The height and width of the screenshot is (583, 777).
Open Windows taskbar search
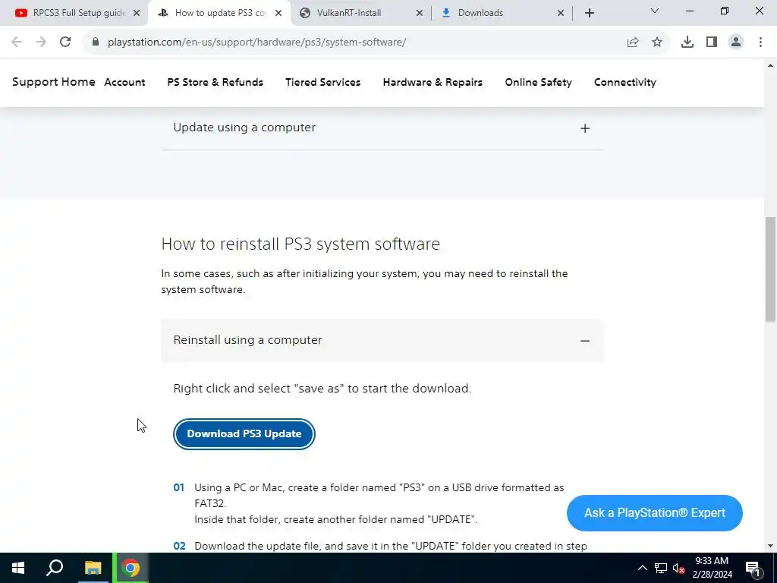(55, 568)
